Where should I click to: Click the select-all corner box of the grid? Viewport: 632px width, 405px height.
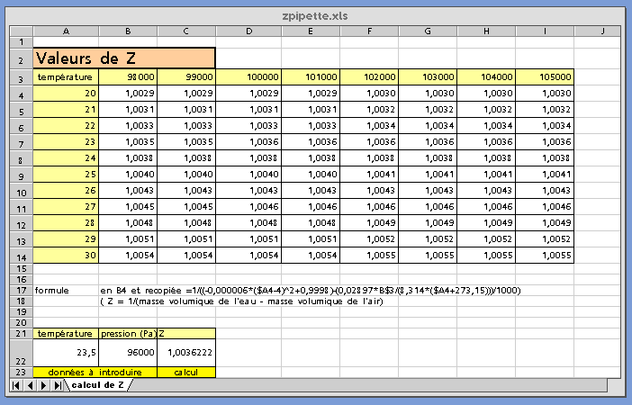(17, 31)
